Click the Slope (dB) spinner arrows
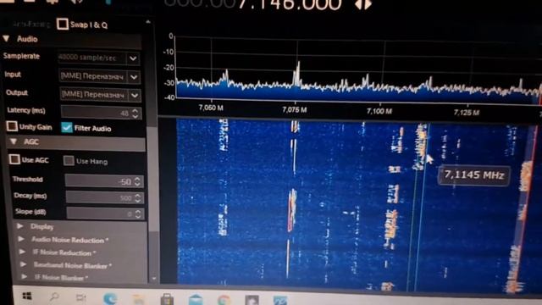The width and height of the screenshot is (542, 305). pos(138,214)
